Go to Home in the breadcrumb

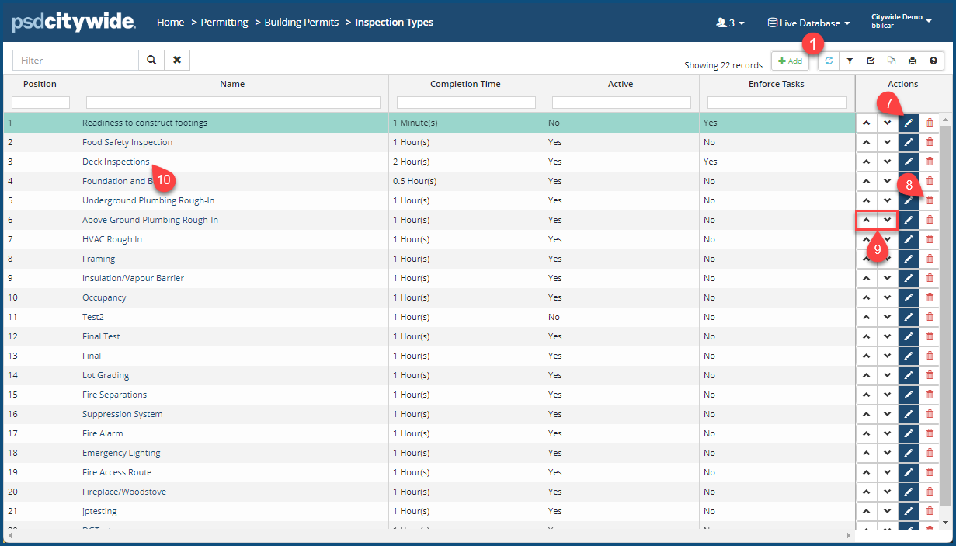point(170,23)
